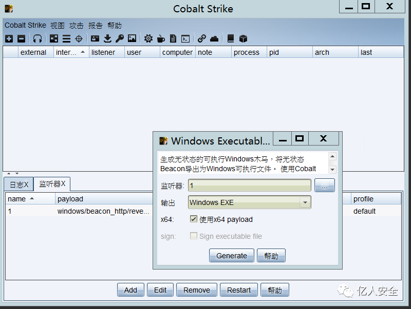Switch to session table view icon
Image resolution: width=411 pixels, height=309 pixels.
tap(66, 39)
